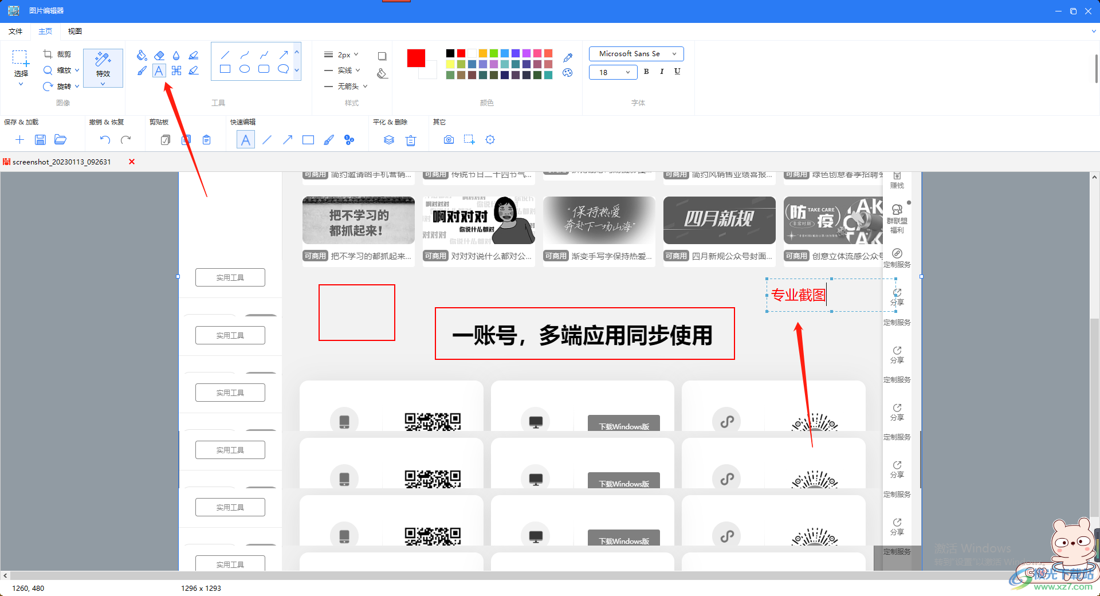Image resolution: width=1100 pixels, height=596 pixels.
Task: Click the capture region icon in 其它
Action: click(x=469, y=140)
